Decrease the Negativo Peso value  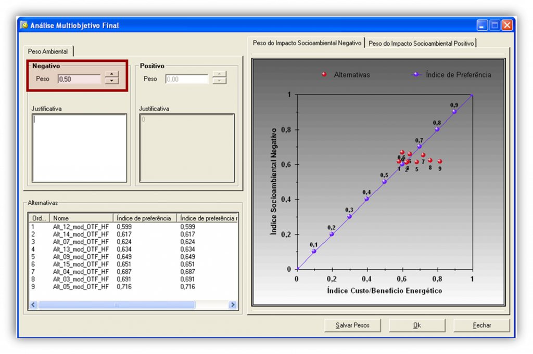point(111,81)
